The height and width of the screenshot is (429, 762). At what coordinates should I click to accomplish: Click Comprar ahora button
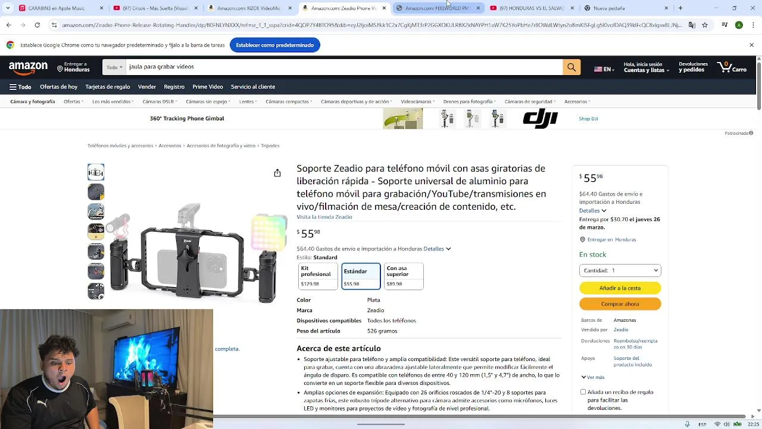(x=620, y=304)
